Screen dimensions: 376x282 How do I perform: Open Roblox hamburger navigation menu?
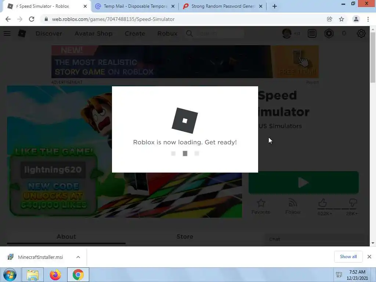7,33
